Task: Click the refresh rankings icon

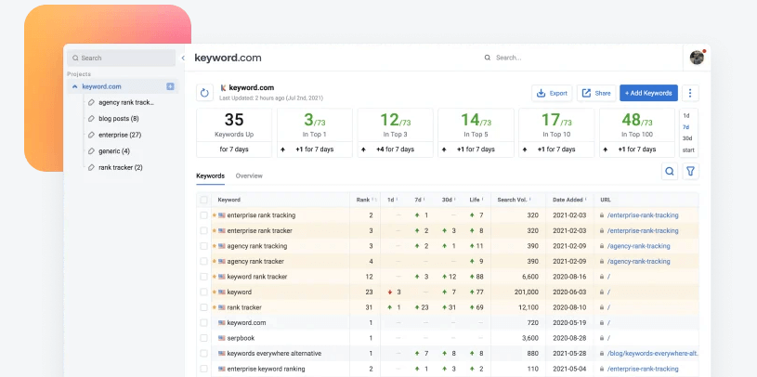Action: [x=204, y=93]
